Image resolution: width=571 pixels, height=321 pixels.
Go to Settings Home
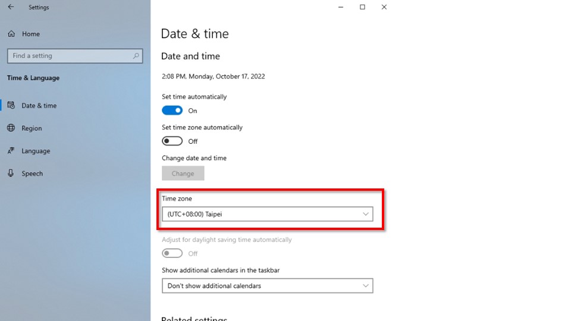[30, 34]
